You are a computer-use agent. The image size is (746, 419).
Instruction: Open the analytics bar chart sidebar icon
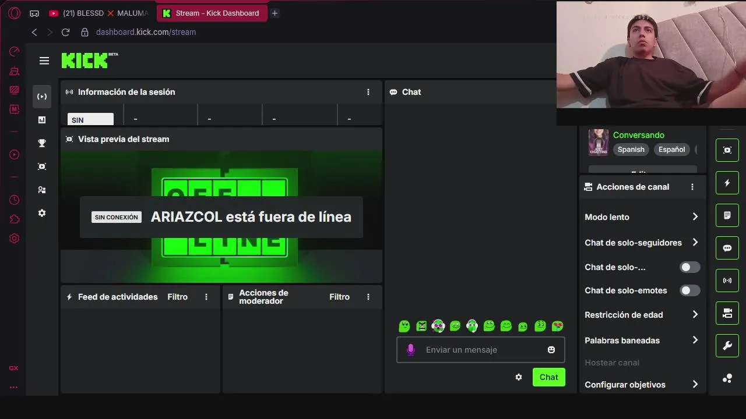pyautogui.click(x=42, y=120)
